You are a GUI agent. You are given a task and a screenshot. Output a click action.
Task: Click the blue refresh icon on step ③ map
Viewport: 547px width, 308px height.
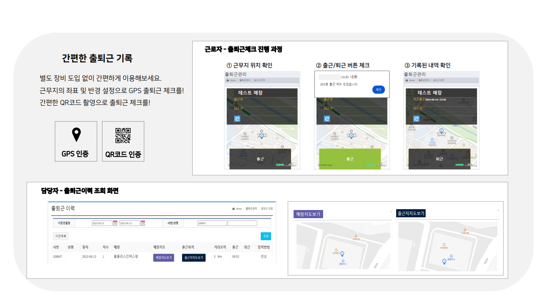pos(416,119)
